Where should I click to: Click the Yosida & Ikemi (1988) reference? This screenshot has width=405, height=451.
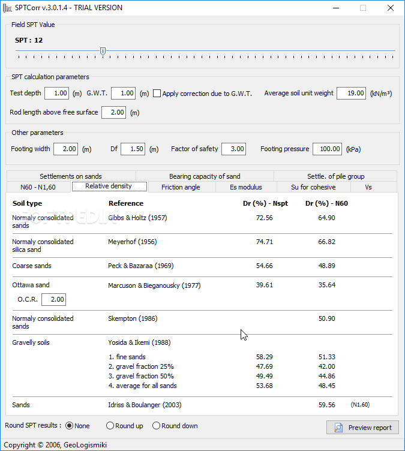[139, 342]
